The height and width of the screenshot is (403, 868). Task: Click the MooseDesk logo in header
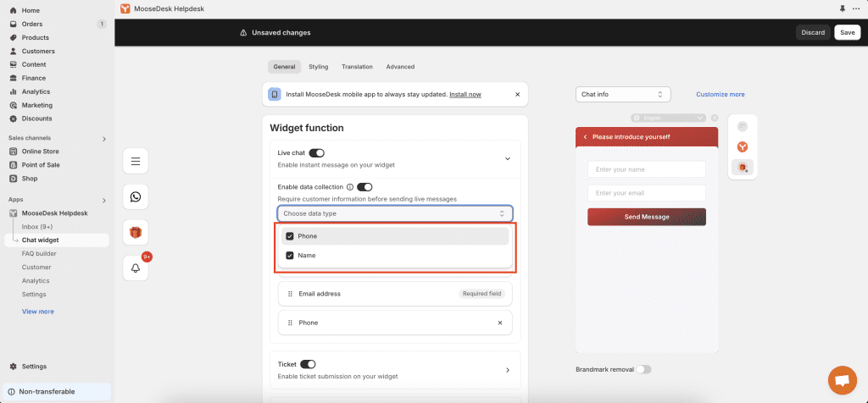pos(125,8)
